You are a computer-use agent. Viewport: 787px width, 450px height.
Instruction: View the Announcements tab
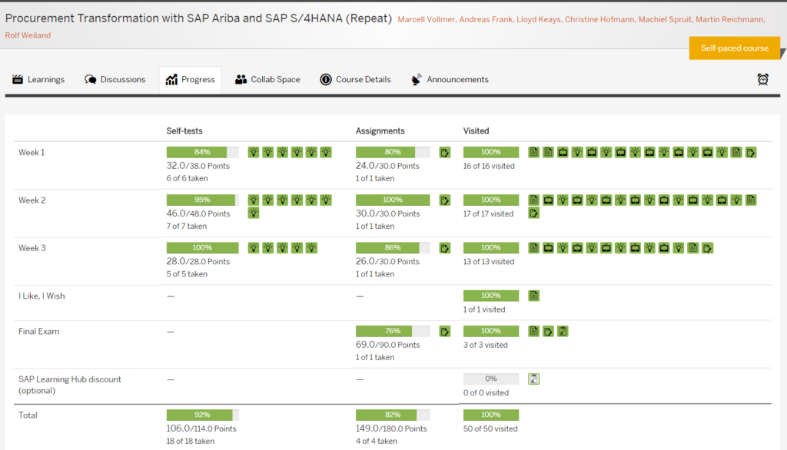click(450, 79)
